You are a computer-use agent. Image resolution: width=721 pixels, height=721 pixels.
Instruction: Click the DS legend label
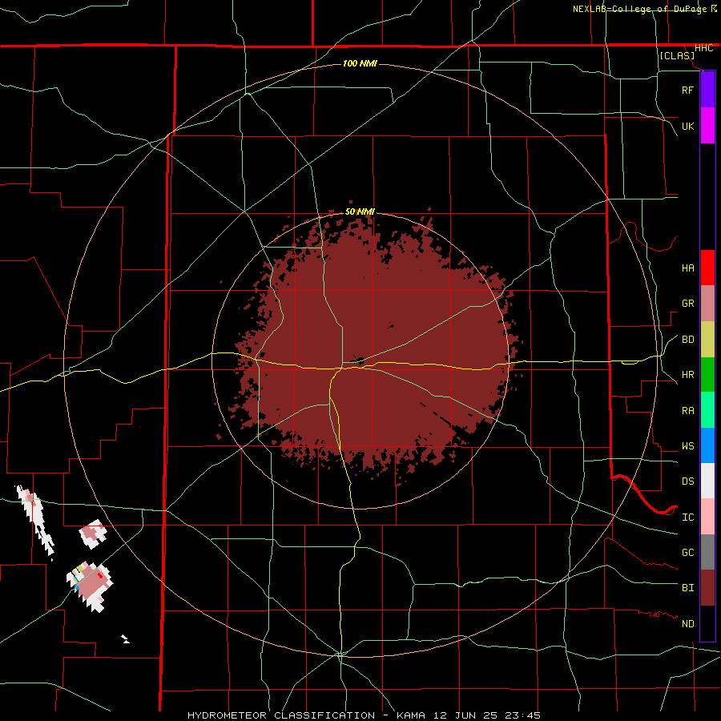tap(687, 481)
